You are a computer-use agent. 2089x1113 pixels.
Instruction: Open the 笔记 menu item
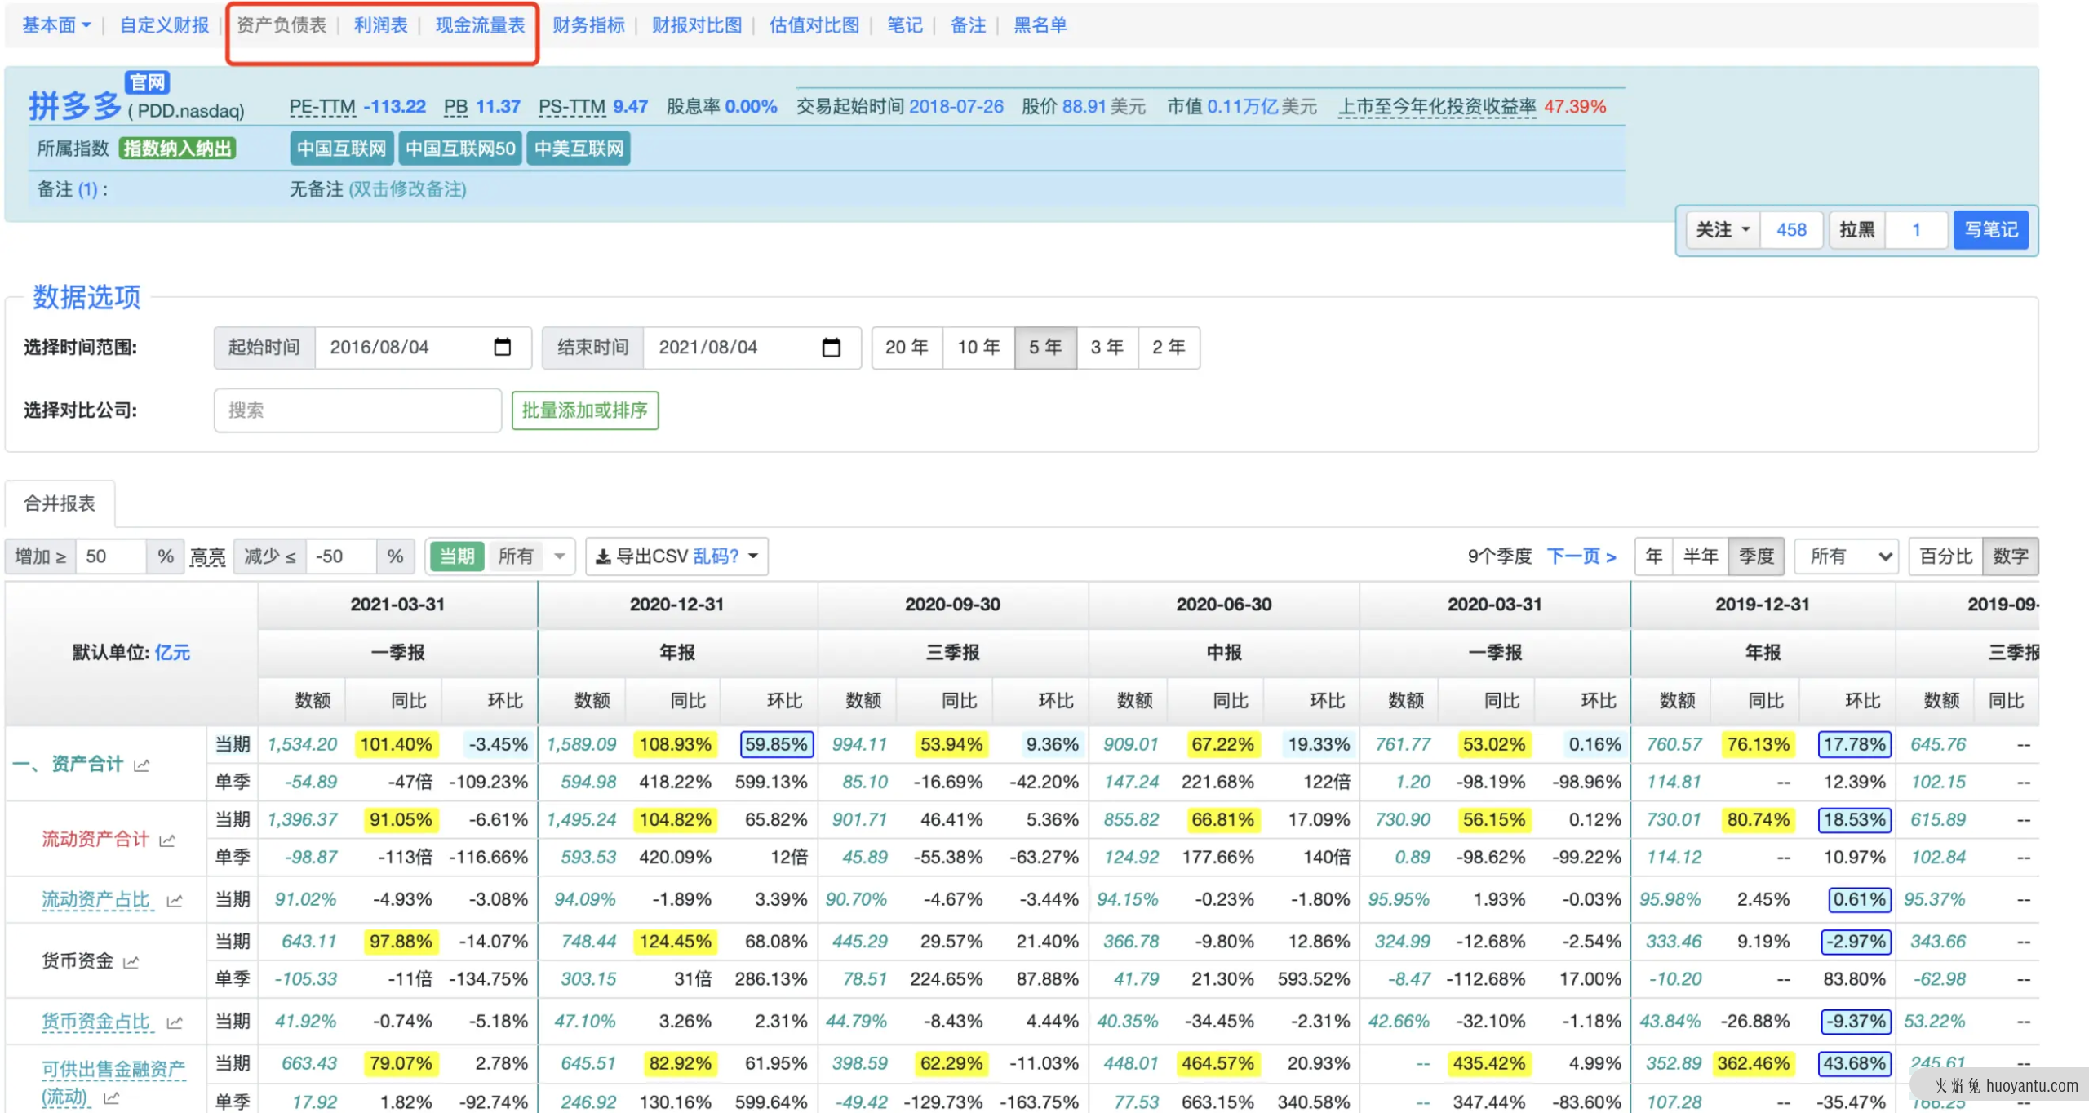pos(905,25)
